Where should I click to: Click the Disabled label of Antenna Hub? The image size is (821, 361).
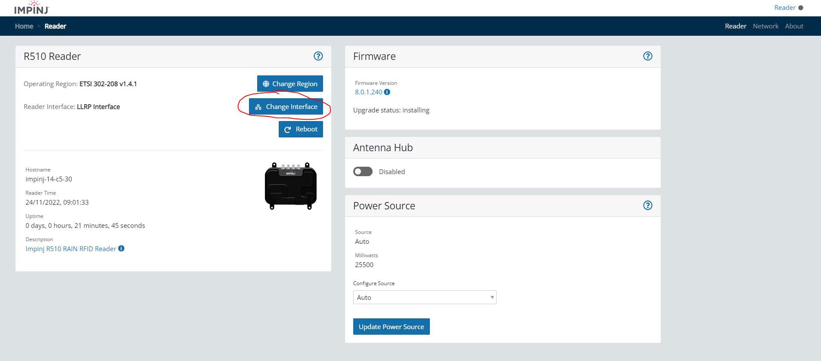tap(392, 171)
